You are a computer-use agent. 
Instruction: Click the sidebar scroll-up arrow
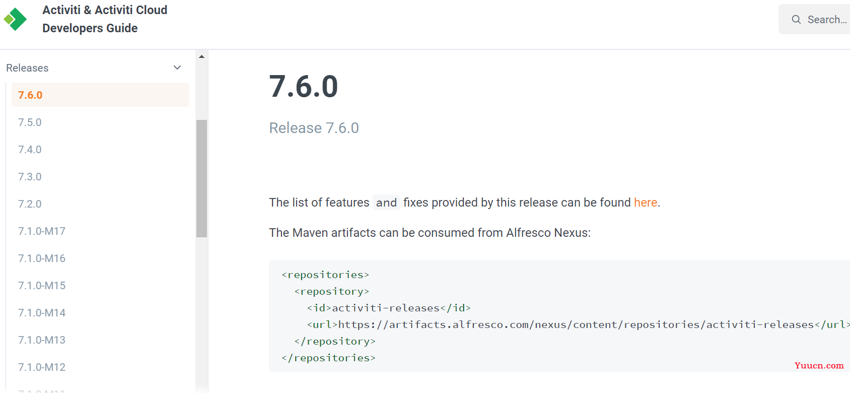click(x=201, y=56)
